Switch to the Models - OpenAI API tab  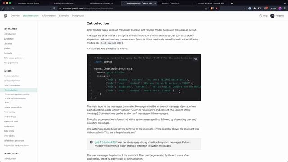(x=170, y=3)
